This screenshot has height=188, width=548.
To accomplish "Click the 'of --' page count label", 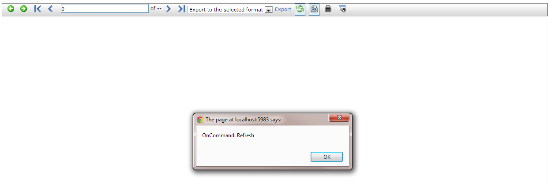I will pyautogui.click(x=156, y=9).
